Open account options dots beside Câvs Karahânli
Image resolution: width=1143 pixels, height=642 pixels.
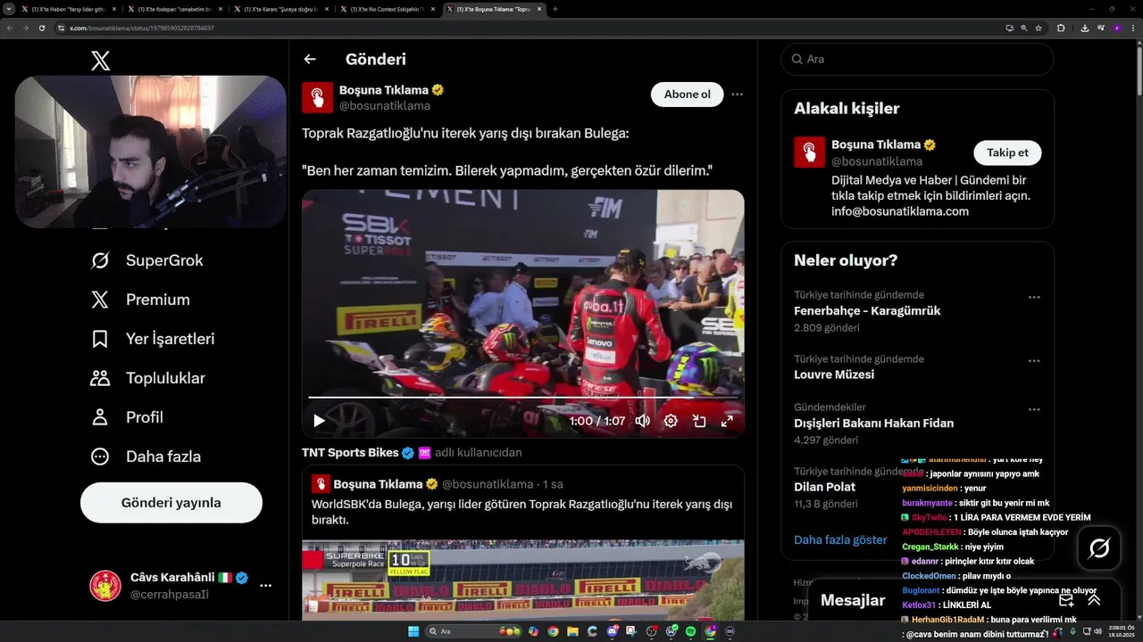[265, 586]
